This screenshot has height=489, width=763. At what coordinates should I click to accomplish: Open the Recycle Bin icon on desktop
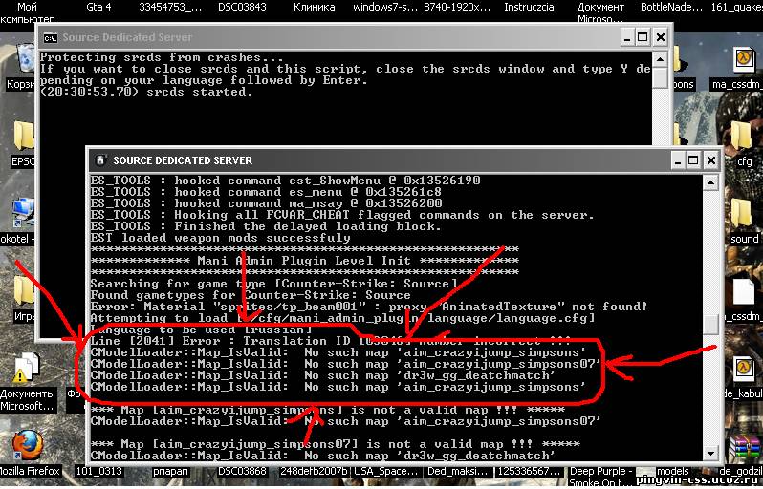pyautogui.click(x=25, y=58)
